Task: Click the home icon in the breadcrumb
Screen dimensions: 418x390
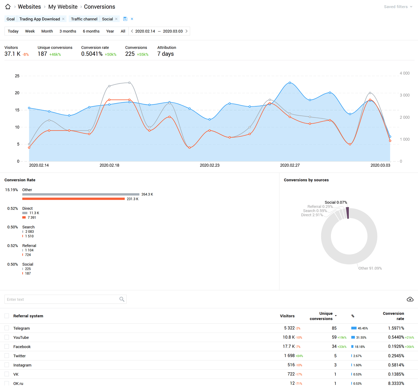Action: click(8, 7)
